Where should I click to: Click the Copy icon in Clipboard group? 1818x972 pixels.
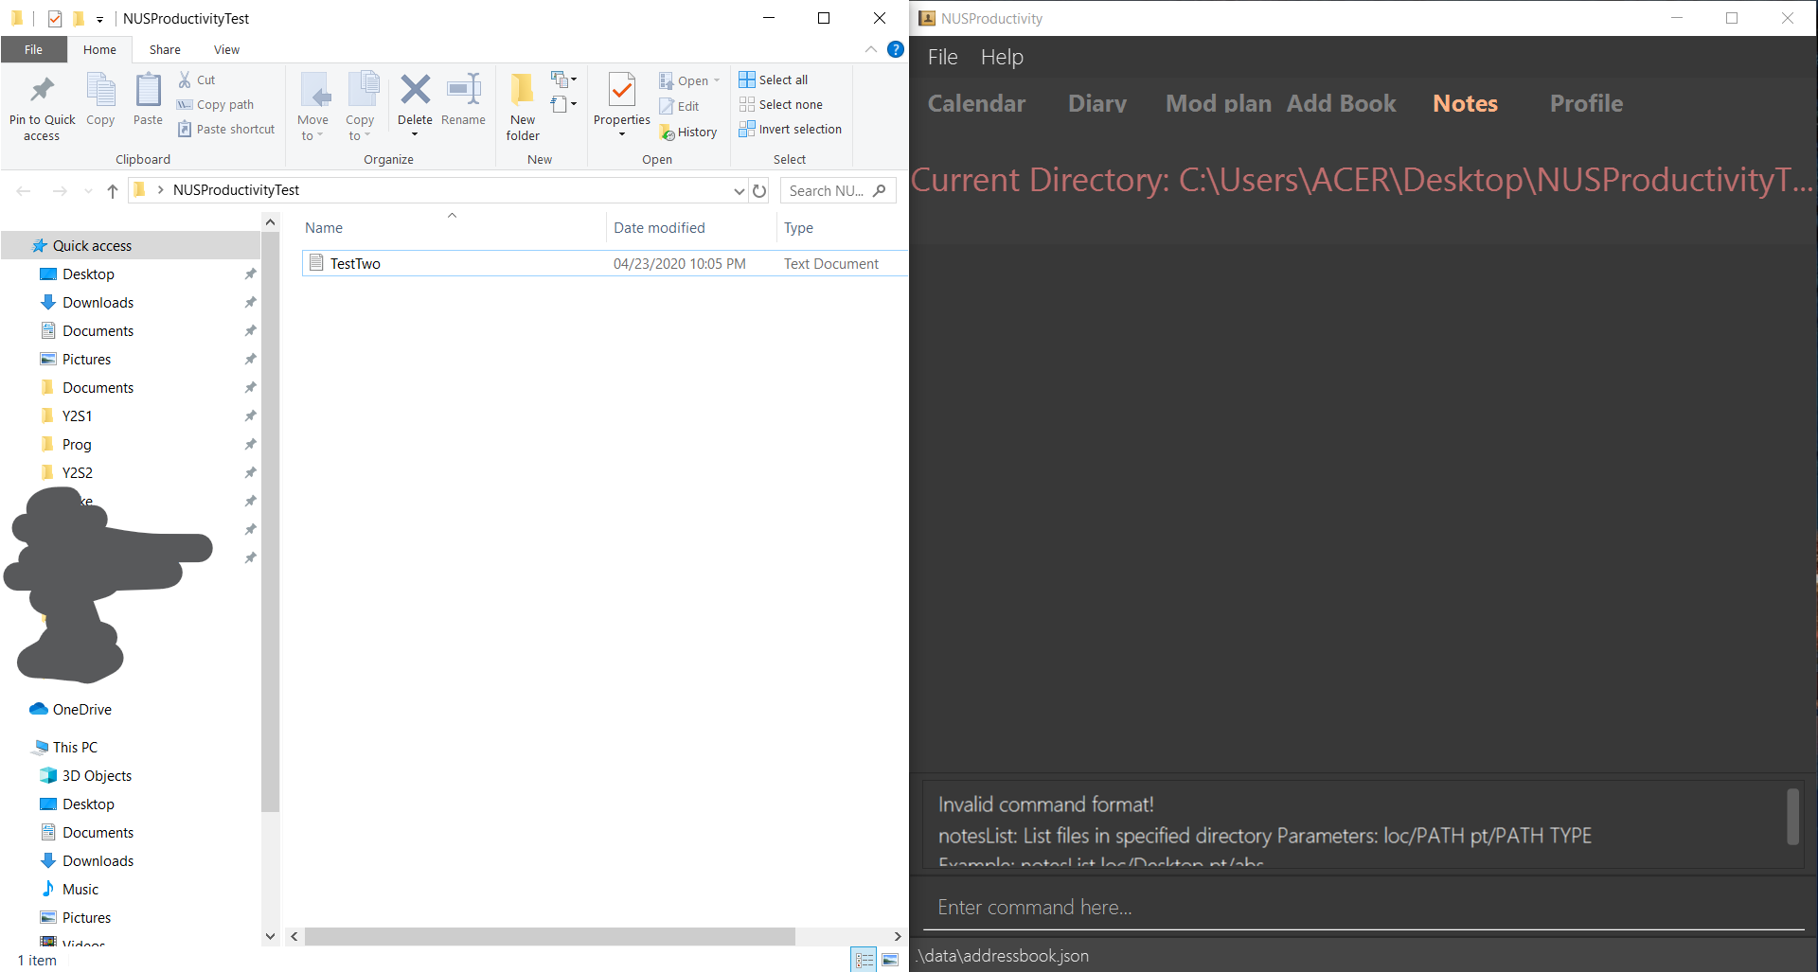pos(100,91)
